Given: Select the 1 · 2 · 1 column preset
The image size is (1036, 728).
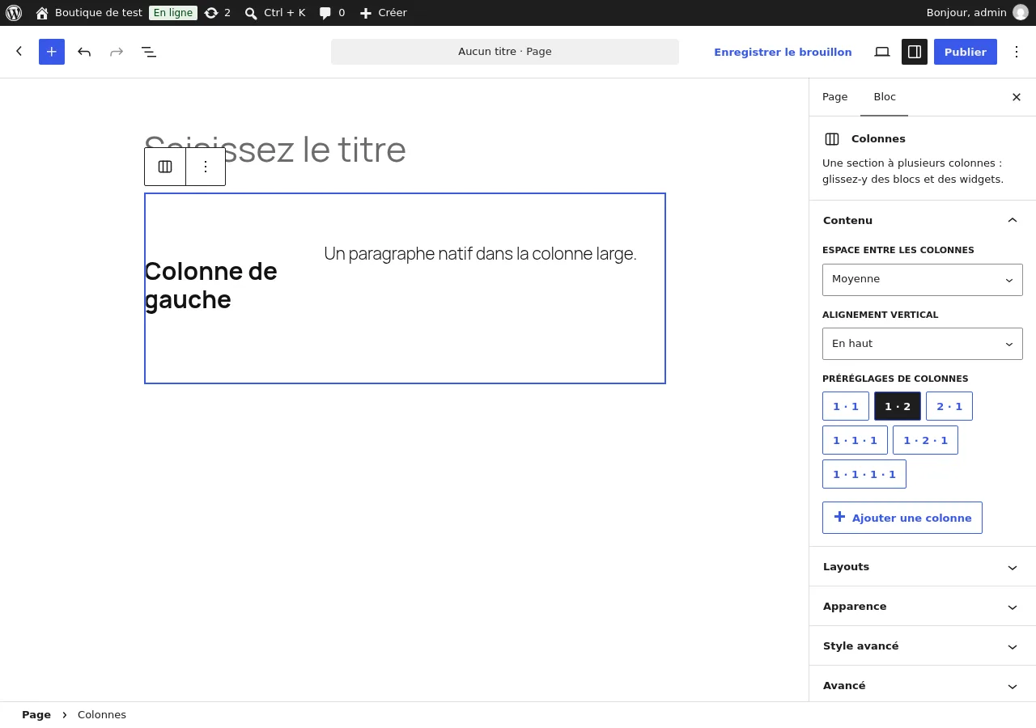Looking at the screenshot, I should tap(925, 440).
